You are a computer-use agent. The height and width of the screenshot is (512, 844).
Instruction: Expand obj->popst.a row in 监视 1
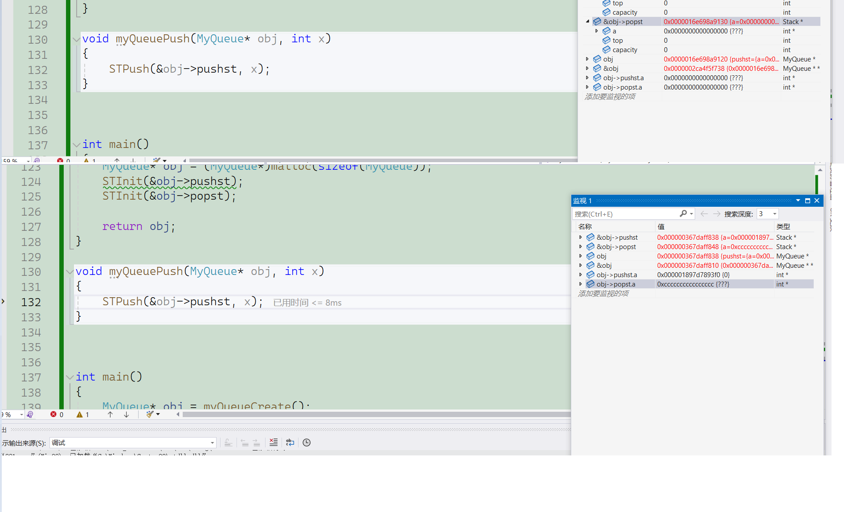click(580, 284)
